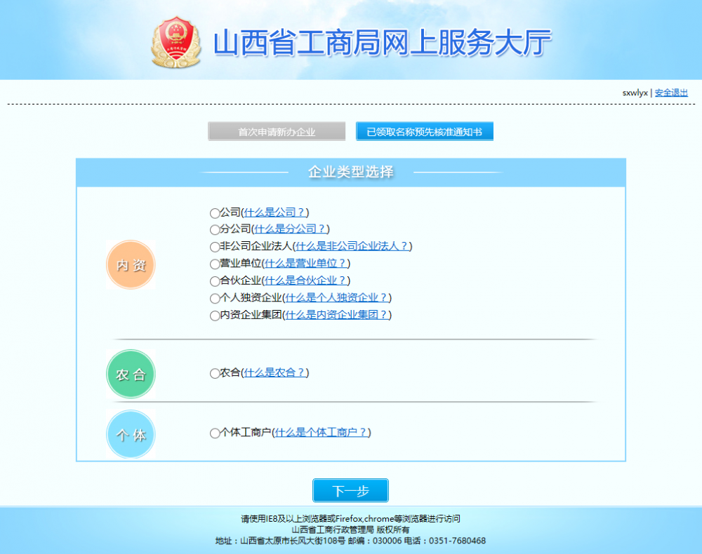
Task: Click the orange 内资 category badge
Action: coord(131,265)
